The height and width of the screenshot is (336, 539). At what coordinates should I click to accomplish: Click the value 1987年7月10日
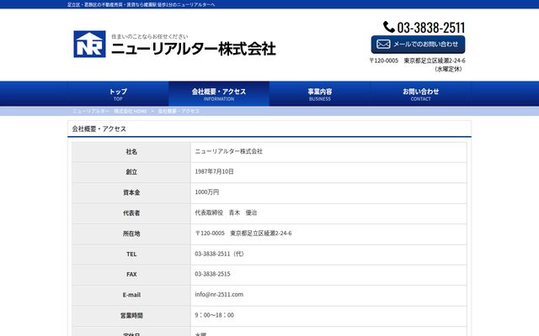(x=214, y=171)
